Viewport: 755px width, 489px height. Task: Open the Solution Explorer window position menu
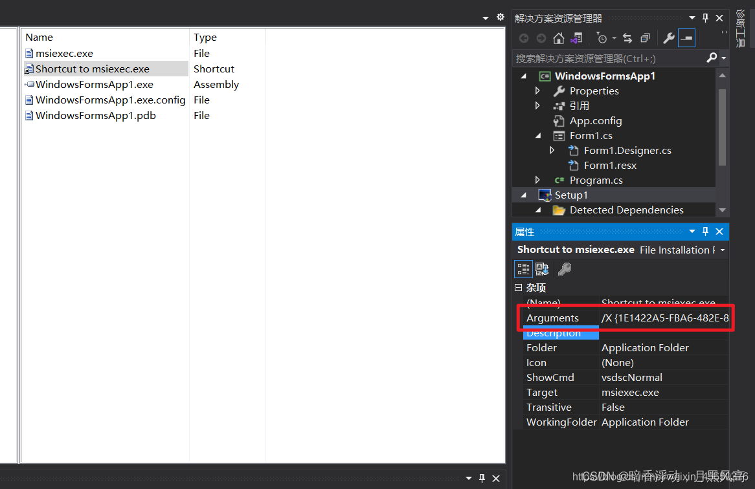692,18
